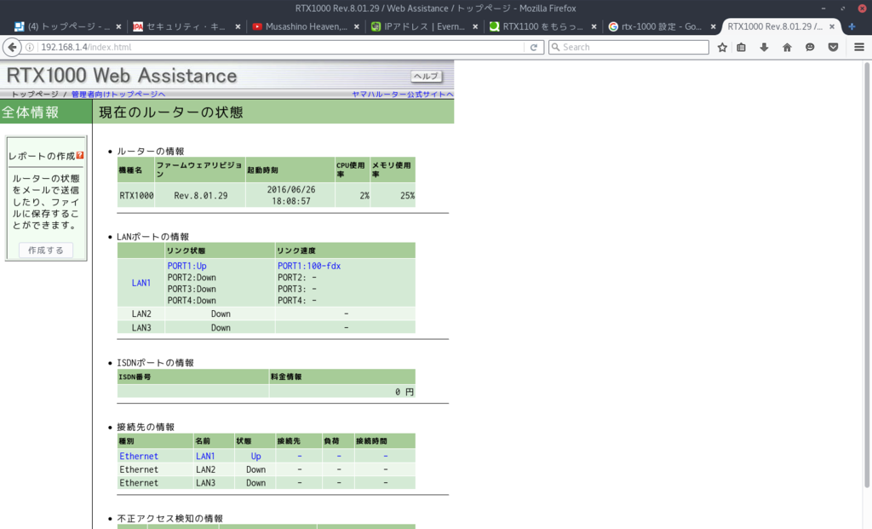872x529 pixels.
Task: Go to the Firefox home icon
Action: pyautogui.click(x=787, y=48)
